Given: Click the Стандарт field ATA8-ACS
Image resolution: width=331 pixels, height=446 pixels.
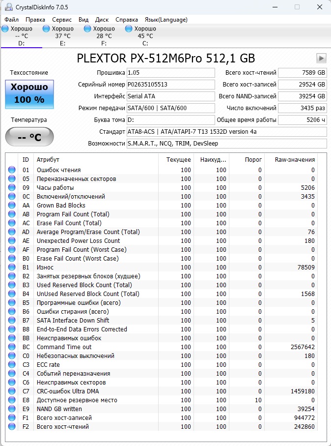Looking at the screenshot, I should pyautogui.click(x=227, y=132).
